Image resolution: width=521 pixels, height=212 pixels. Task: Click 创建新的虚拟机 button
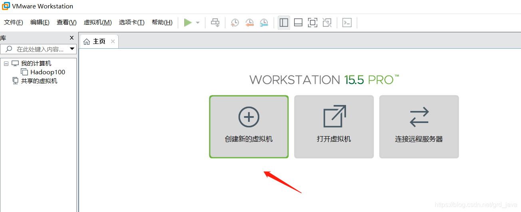249,127
